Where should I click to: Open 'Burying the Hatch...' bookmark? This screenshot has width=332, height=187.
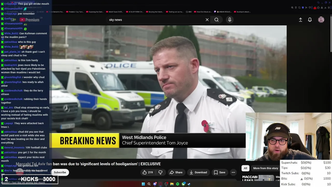[x=154, y=12]
